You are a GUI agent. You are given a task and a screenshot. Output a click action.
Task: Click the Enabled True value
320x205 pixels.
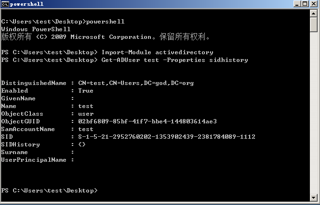pyautogui.click(x=86, y=91)
